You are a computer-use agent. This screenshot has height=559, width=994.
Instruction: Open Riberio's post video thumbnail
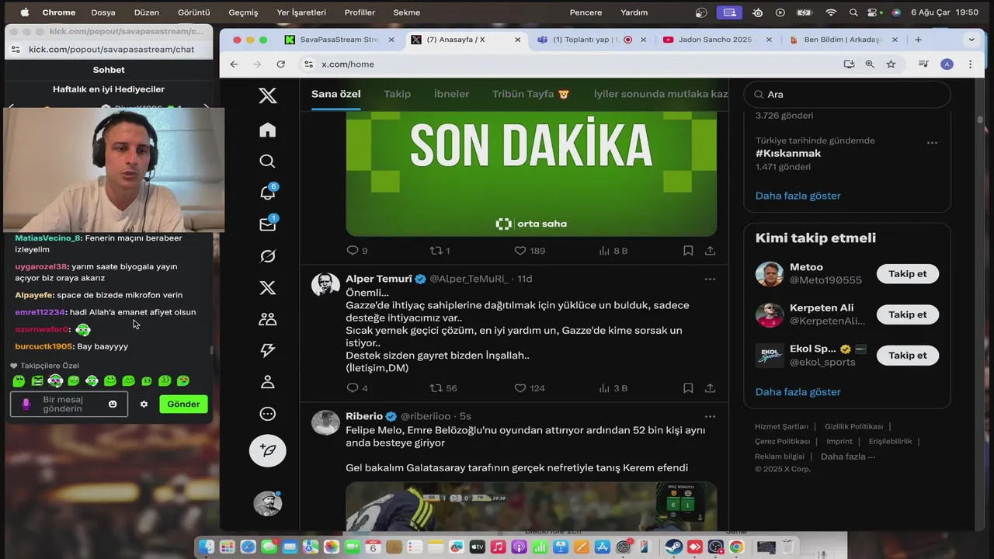(531, 505)
